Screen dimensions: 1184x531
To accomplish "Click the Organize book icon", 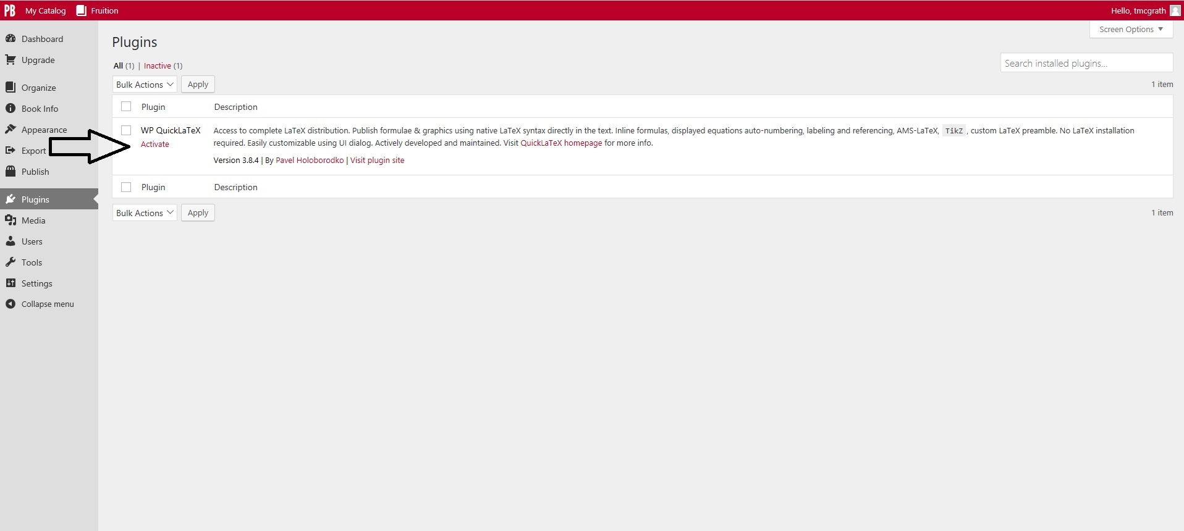I will [x=11, y=87].
